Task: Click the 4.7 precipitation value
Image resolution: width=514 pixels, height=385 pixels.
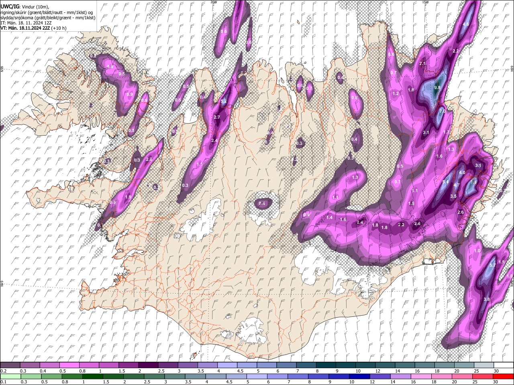Action: [457, 185]
